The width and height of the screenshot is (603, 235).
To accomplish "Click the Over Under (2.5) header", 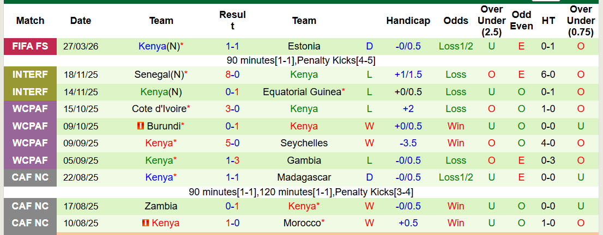I will 492,21.
